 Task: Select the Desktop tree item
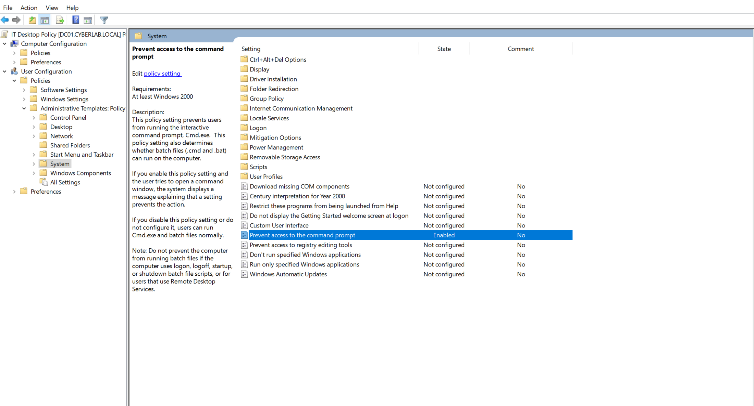coord(61,127)
